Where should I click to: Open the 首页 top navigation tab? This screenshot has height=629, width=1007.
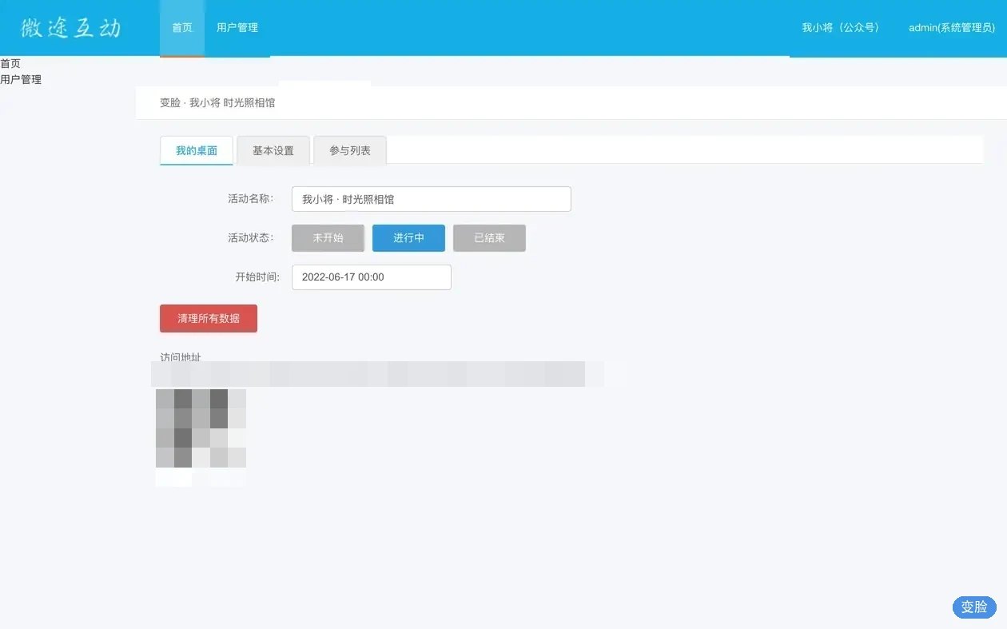[x=182, y=28]
